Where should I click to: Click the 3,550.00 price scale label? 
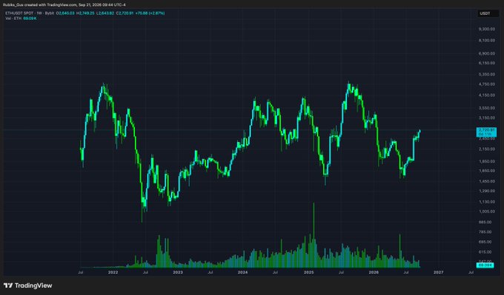(x=487, y=108)
